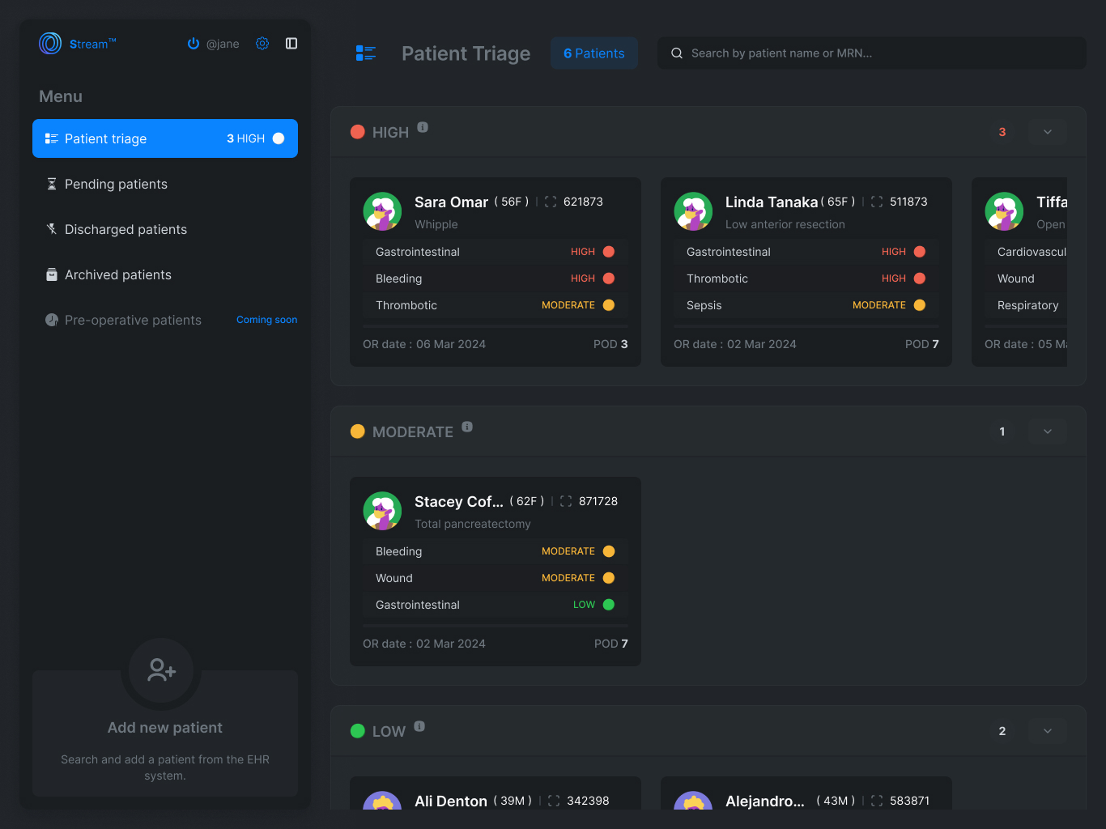Click the Stream logo icon
Screen dimensions: 1106x829
50,44
